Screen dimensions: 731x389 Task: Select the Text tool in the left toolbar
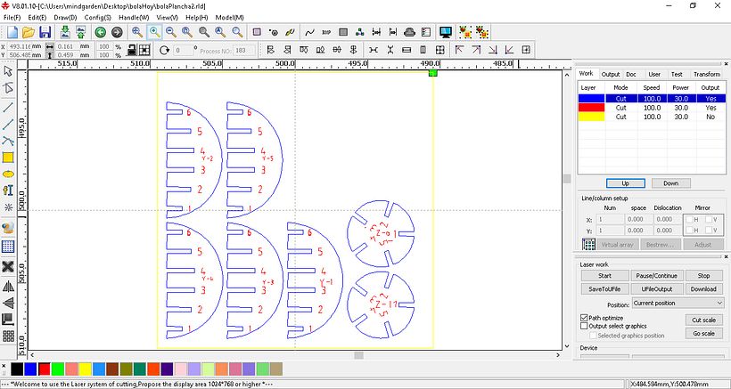8,190
